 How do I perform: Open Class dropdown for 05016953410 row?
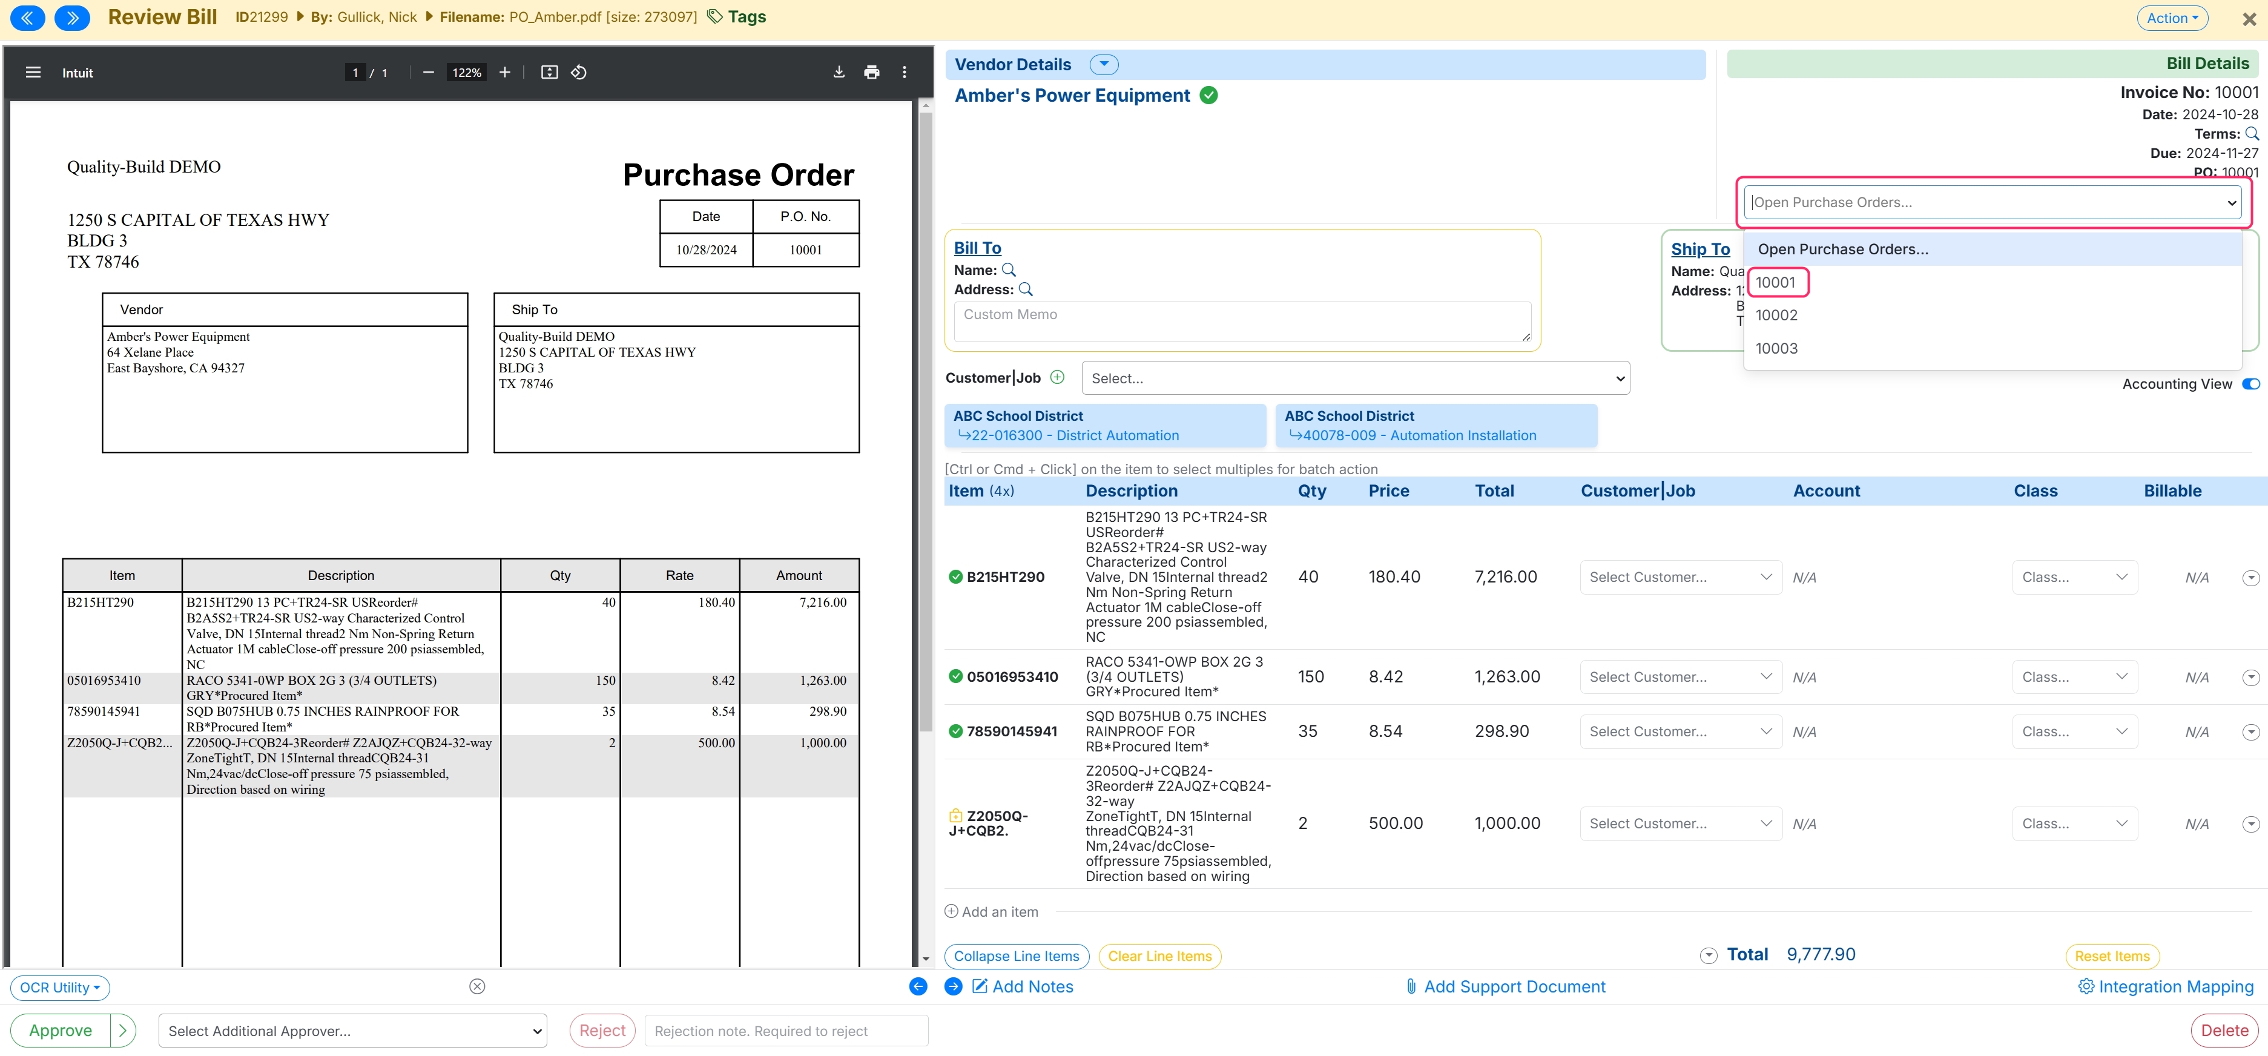pyautogui.click(x=2074, y=676)
